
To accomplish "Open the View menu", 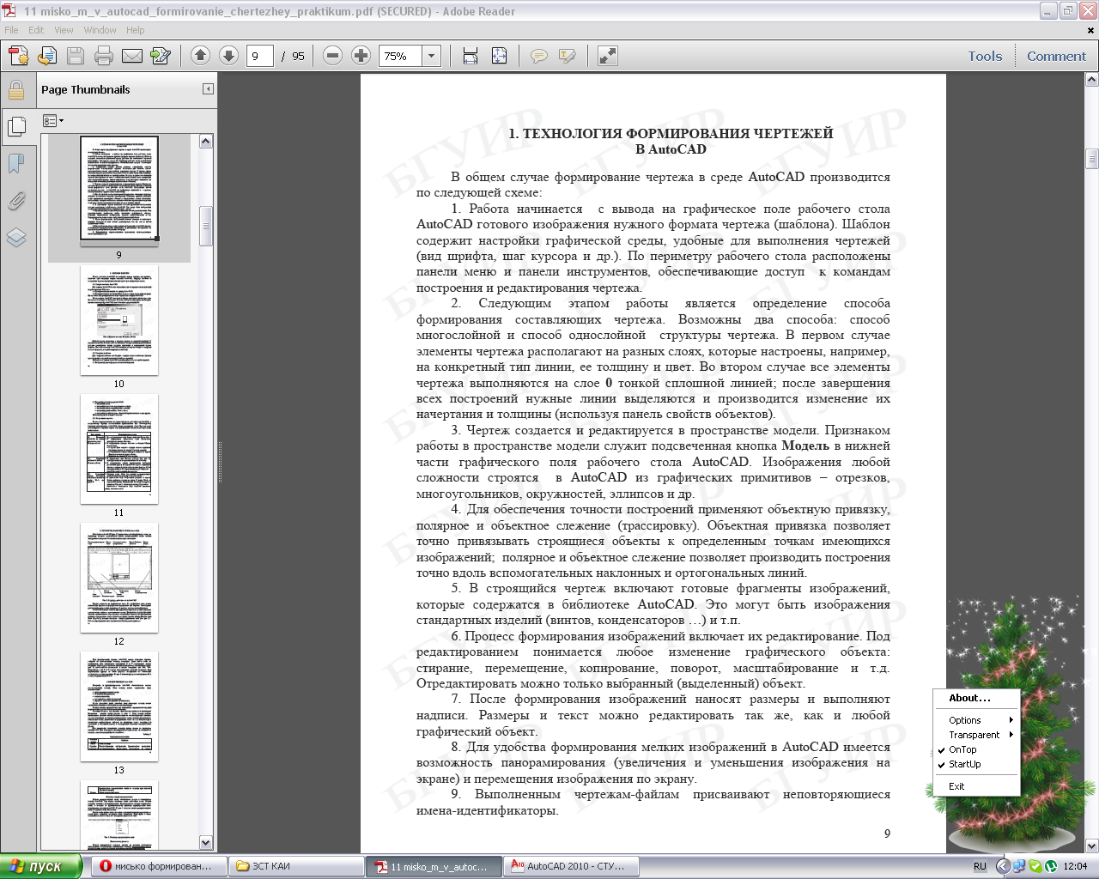I will (x=64, y=30).
